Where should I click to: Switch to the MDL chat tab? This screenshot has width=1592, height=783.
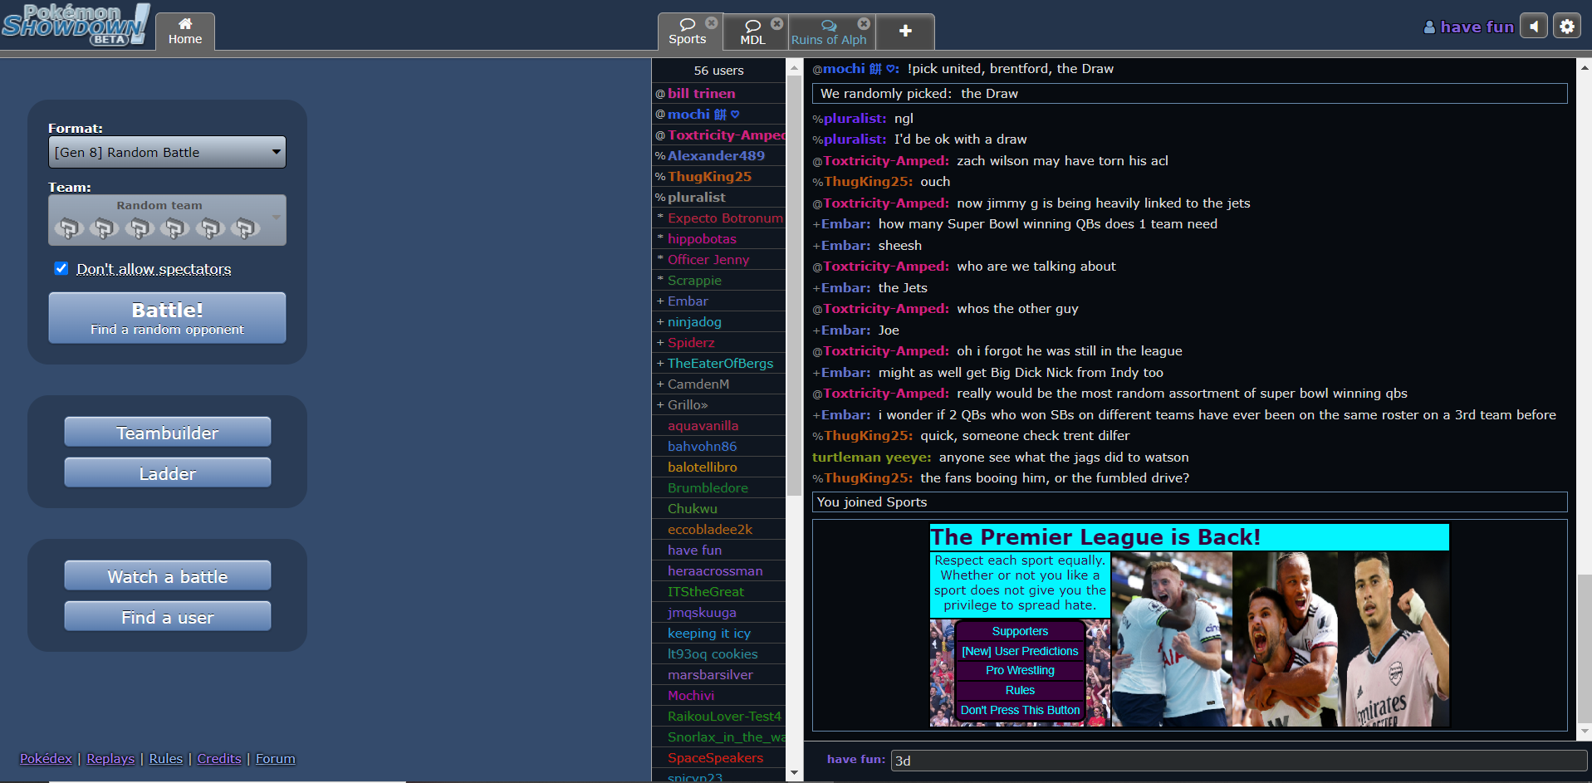(754, 32)
